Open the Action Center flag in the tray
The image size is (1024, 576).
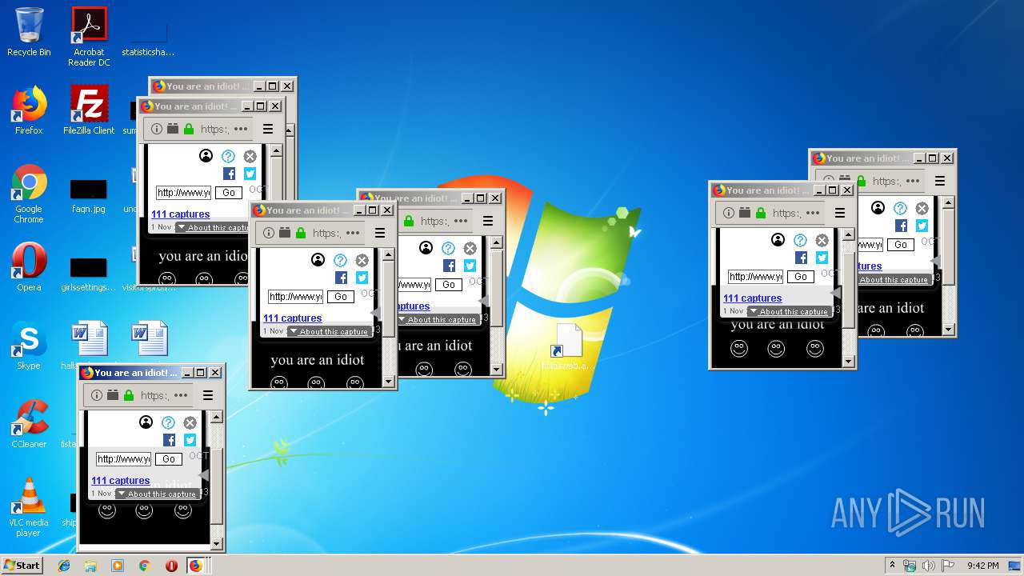point(947,566)
